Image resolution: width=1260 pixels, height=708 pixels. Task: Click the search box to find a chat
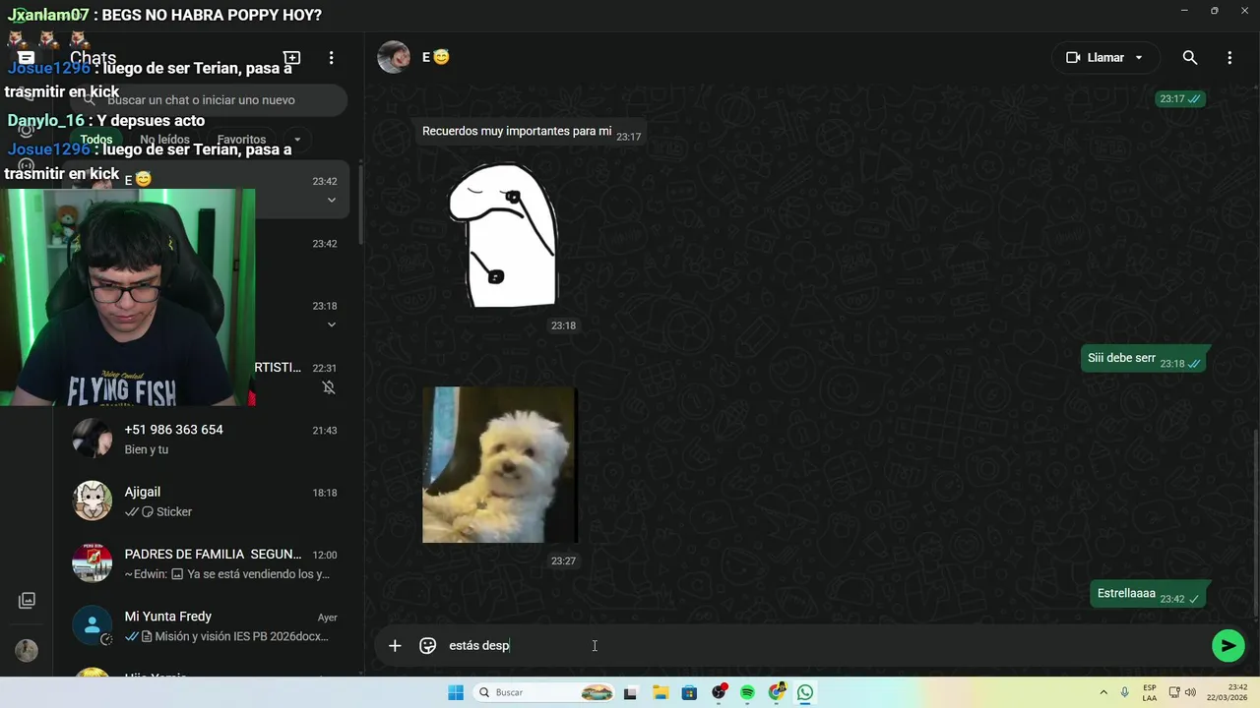[x=209, y=99]
